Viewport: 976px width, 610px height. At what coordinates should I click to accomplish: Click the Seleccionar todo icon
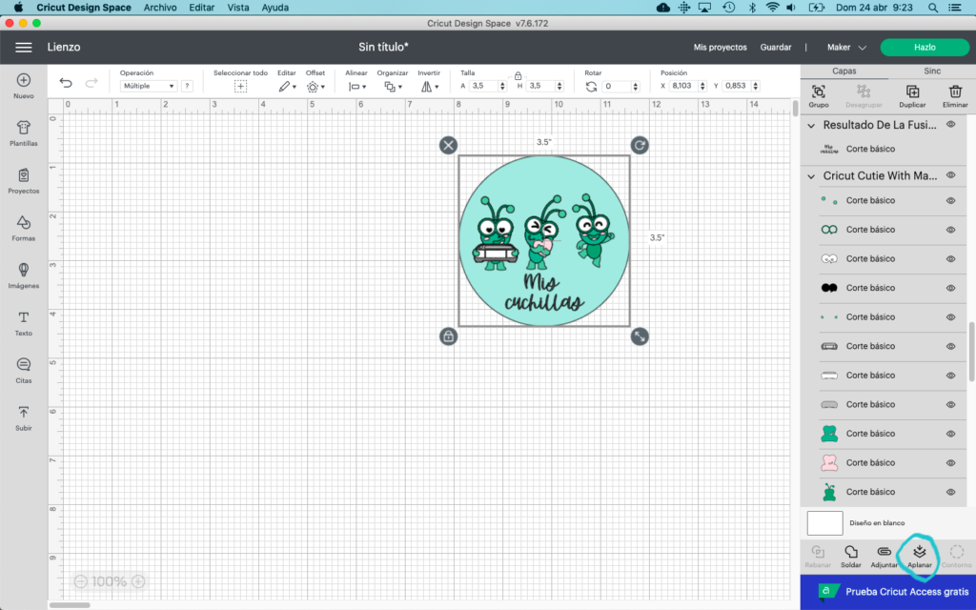240,87
